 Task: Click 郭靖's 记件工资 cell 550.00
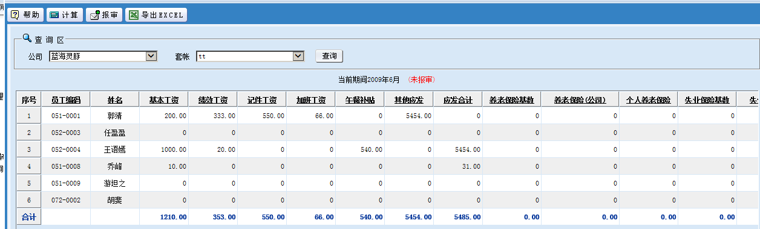point(262,115)
